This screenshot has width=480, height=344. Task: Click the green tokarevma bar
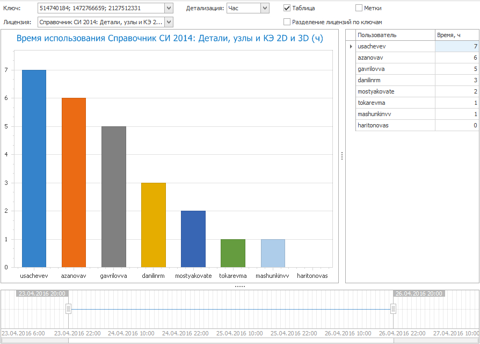pos(233,253)
